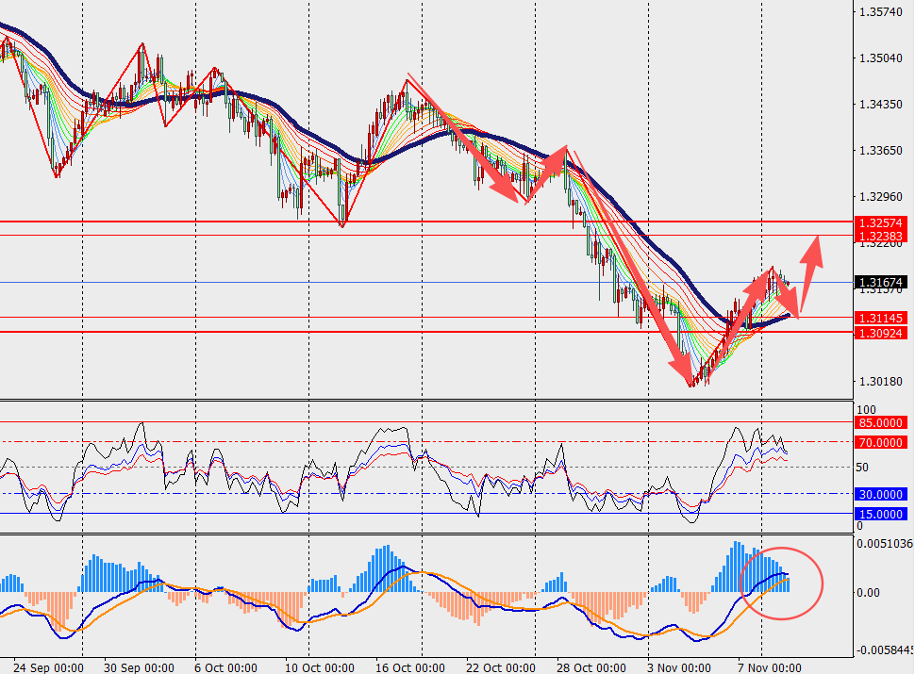Click the red circle on the MACD histogram
915x674 pixels.
[x=782, y=583]
